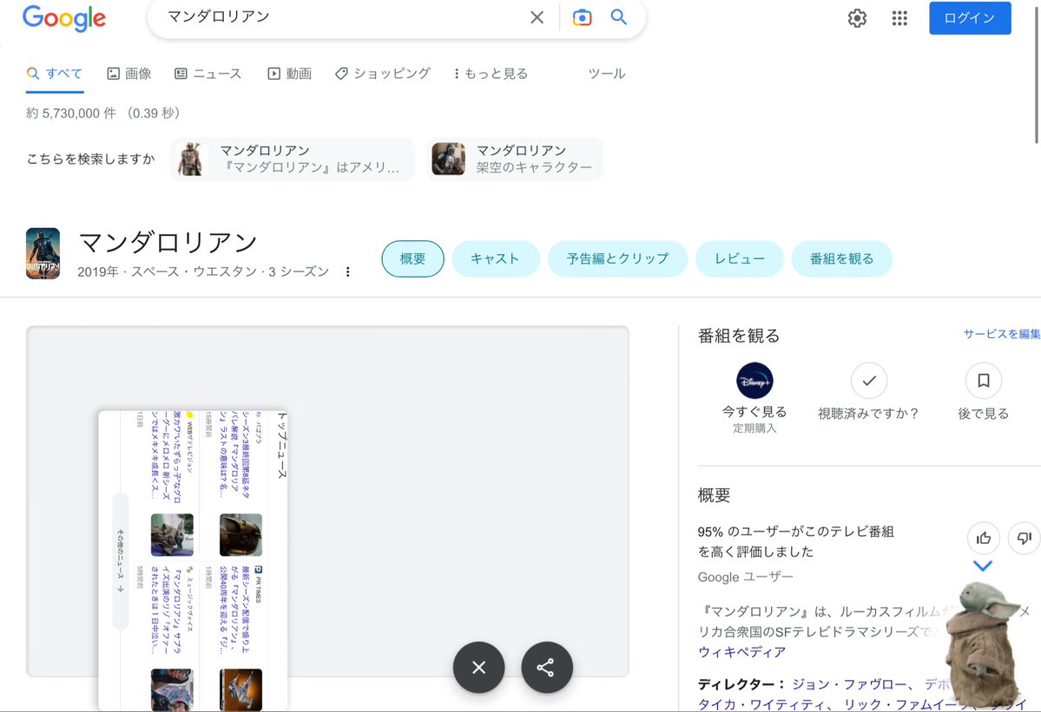Image resolution: width=1041 pixels, height=712 pixels.
Task: Click the Disney+ 今すぐ見る icon
Action: coord(754,381)
